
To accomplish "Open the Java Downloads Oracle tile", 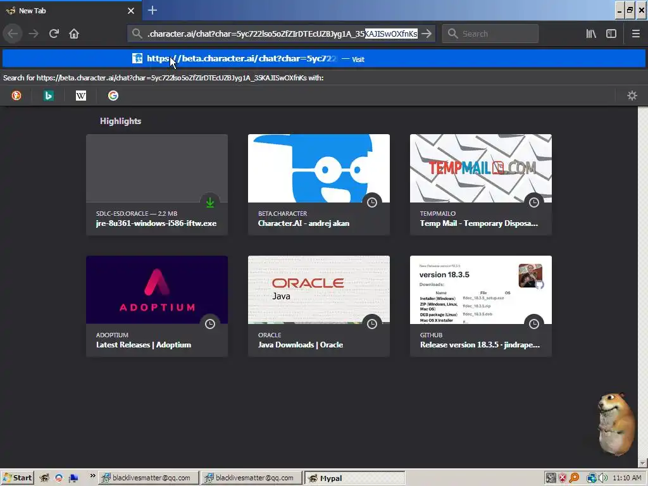I will (319, 306).
